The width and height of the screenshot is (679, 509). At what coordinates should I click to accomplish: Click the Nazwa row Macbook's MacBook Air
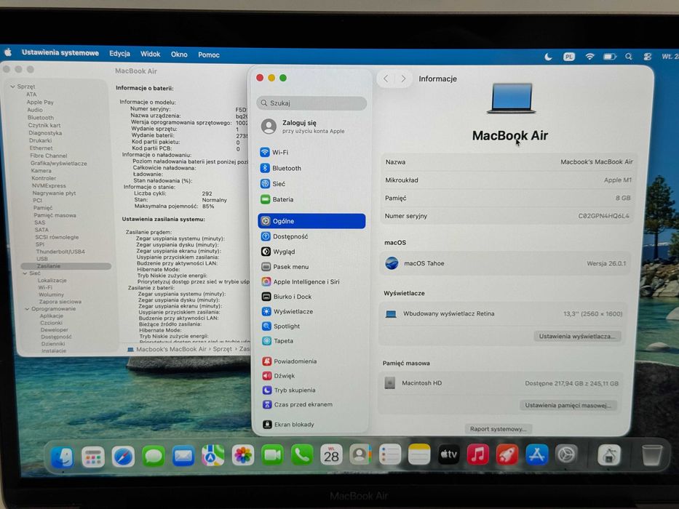click(x=509, y=162)
